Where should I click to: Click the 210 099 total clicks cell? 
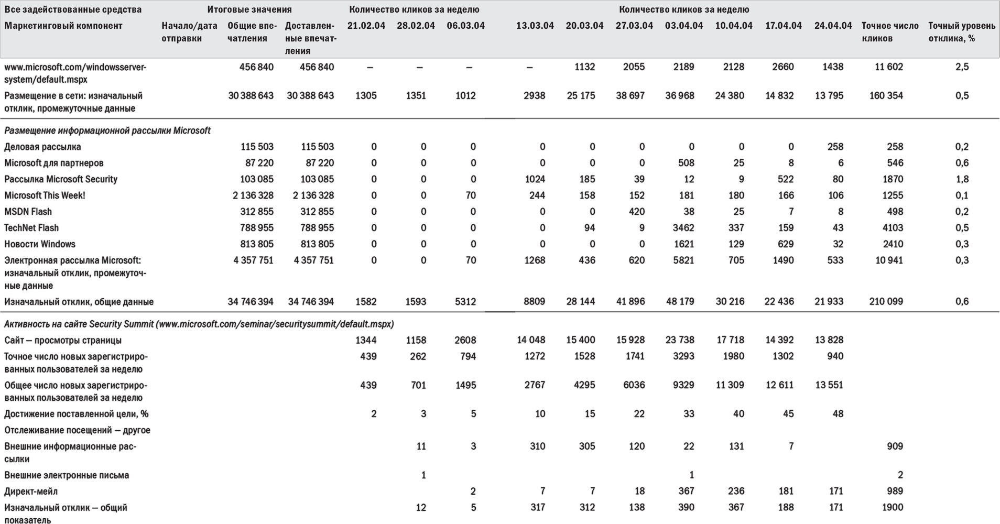(886, 302)
